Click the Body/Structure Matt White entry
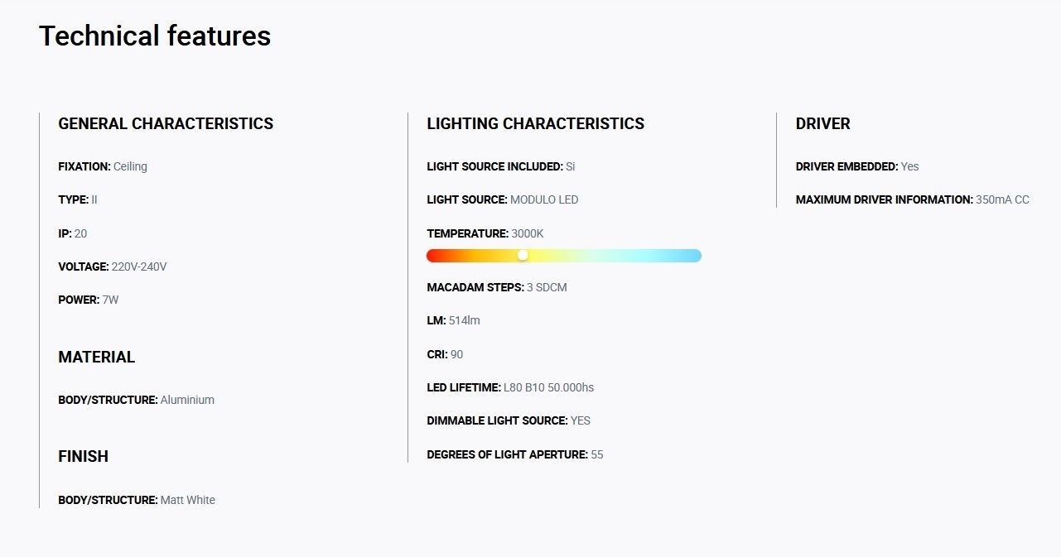The height and width of the screenshot is (557, 1061). coord(137,500)
